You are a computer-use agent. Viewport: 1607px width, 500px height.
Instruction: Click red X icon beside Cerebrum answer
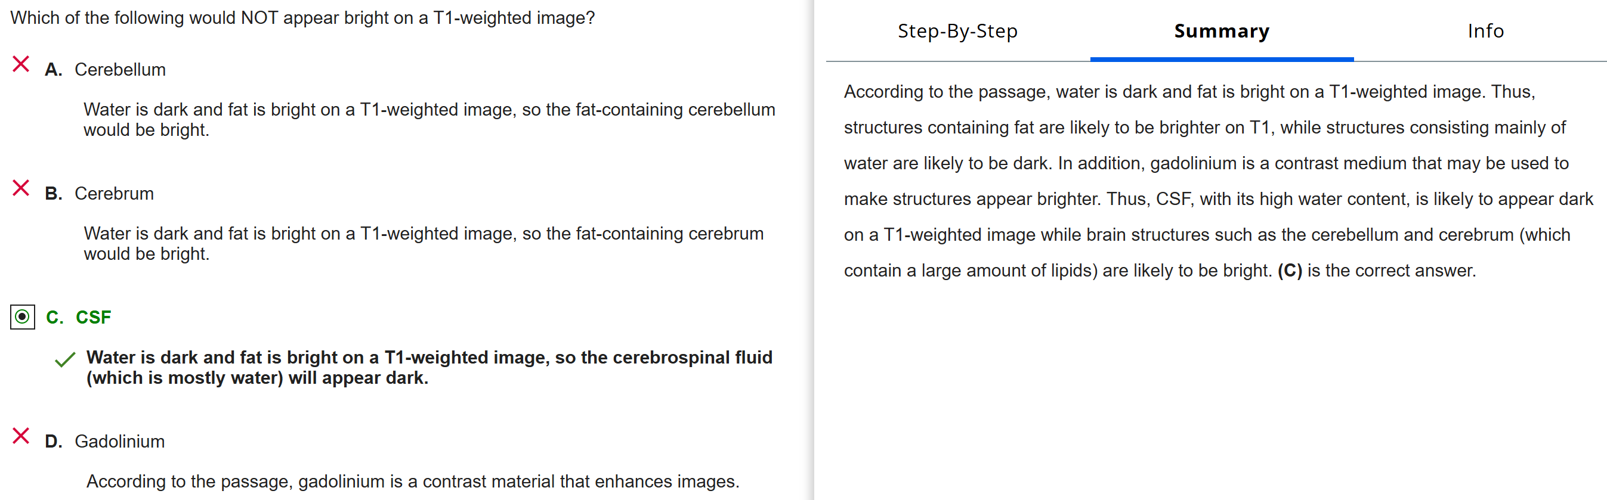(21, 188)
